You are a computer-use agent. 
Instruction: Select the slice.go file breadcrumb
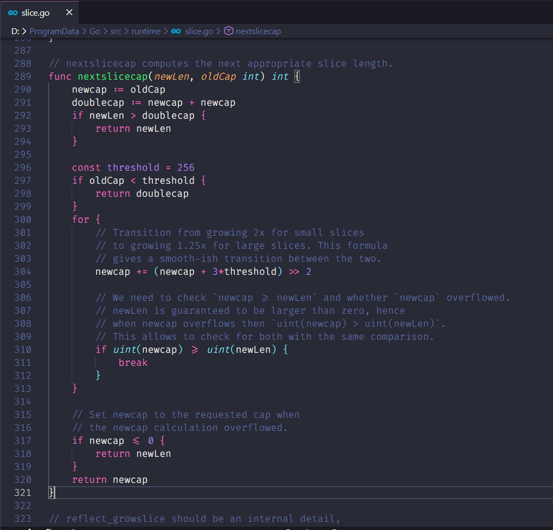(199, 31)
